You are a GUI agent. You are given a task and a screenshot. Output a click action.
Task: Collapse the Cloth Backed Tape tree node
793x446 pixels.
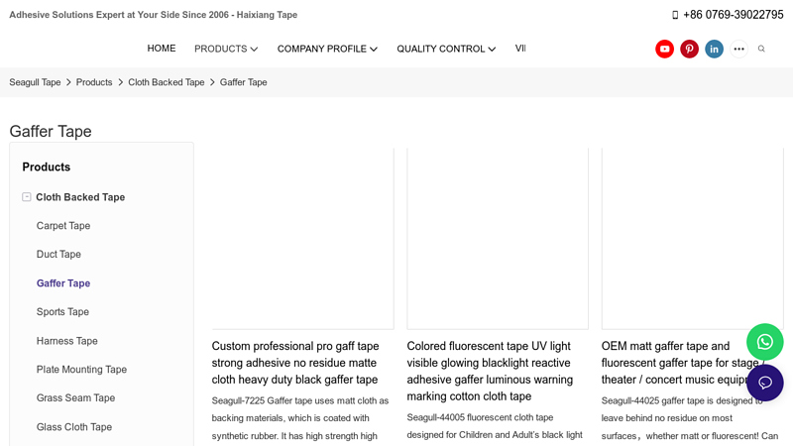click(27, 197)
